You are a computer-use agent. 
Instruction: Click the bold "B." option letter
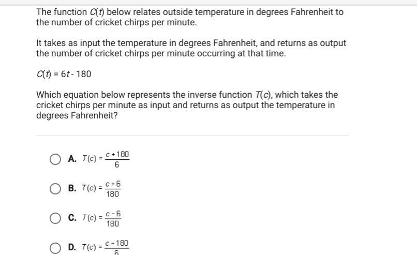coord(72,188)
